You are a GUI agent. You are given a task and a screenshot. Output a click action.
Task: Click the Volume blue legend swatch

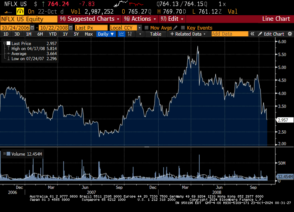point(8,154)
